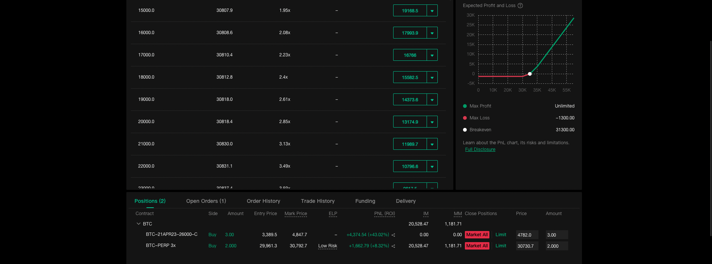Open dropdown arrow next to 11989.7 price
This screenshot has height=264, width=712.
[x=432, y=144]
